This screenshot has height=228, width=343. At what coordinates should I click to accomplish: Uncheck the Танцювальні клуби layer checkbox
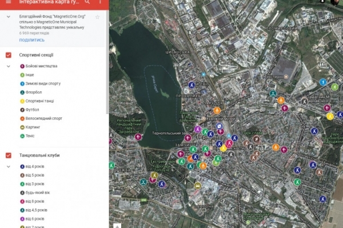9,155
